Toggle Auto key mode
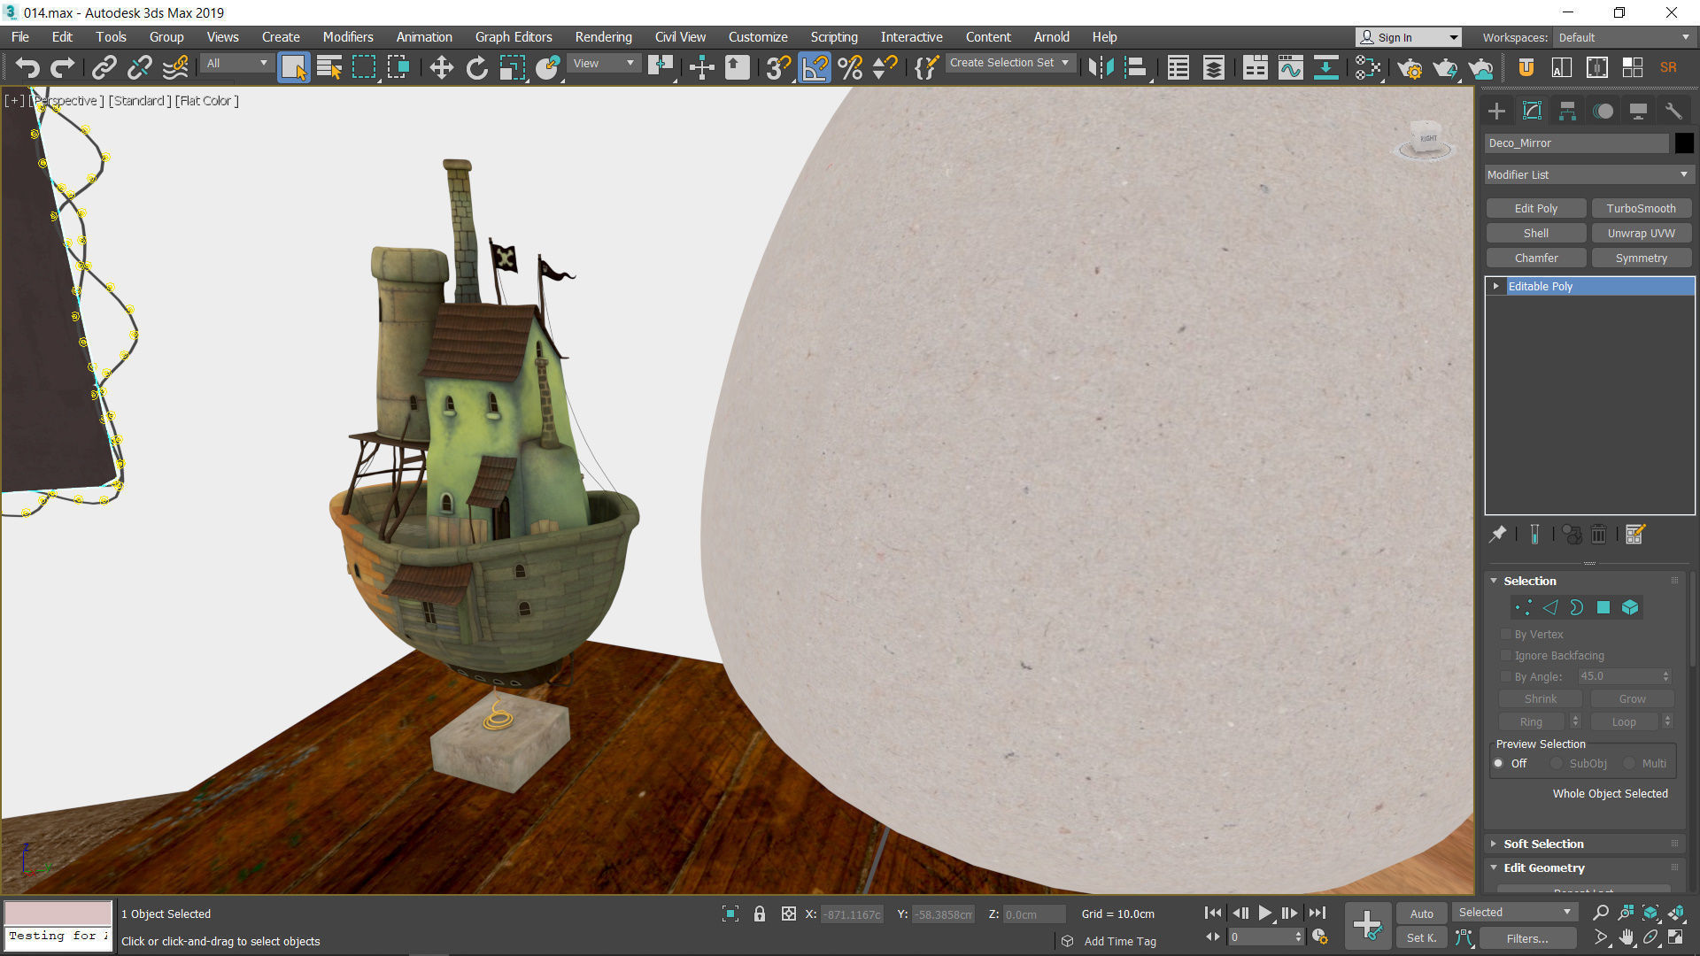Image resolution: width=1700 pixels, height=956 pixels. (x=1421, y=914)
